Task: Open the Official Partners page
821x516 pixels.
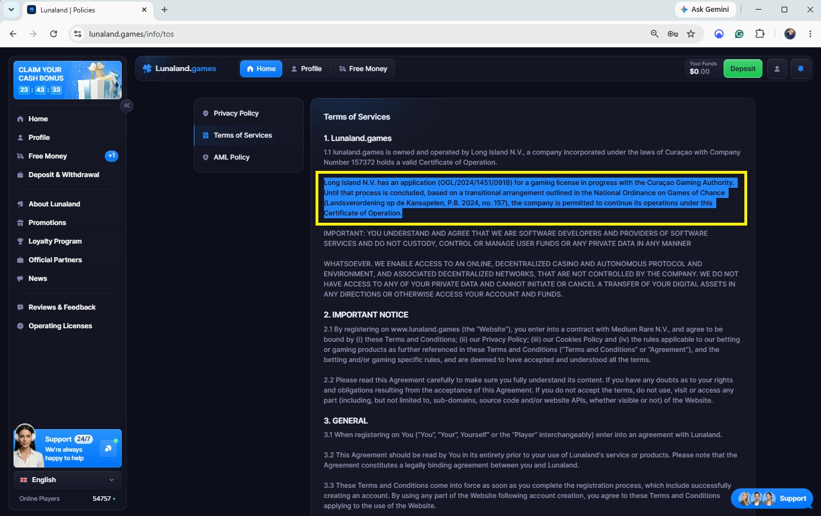Action: 55,260
